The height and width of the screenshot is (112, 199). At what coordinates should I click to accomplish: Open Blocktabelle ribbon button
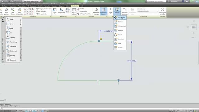[x=74, y=11]
